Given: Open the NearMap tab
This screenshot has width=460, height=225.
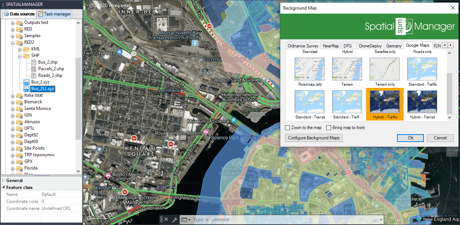Looking at the screenshot, I should click(x=331, y=46).
